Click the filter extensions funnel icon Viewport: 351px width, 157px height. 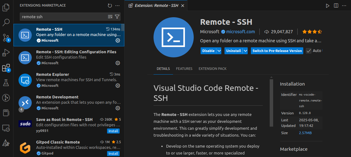point(117,17)
